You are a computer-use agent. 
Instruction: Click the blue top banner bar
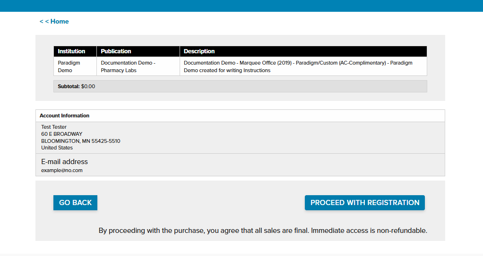point(241,6)
